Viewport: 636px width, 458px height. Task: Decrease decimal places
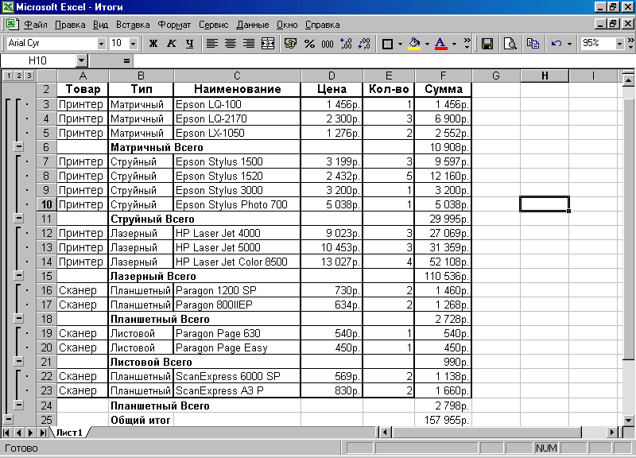coord(364,44)
